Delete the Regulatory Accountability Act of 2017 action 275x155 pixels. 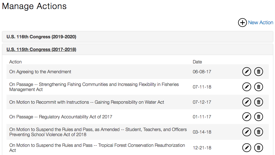tap(259, 117)
